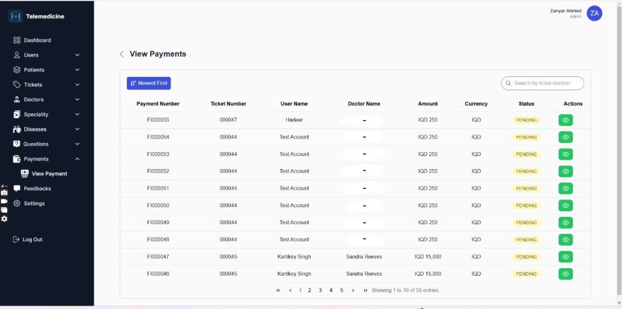This screenshot has height=309, width=622.
Task: Open the Speciality menu item
Action: (x=36, y=115)
